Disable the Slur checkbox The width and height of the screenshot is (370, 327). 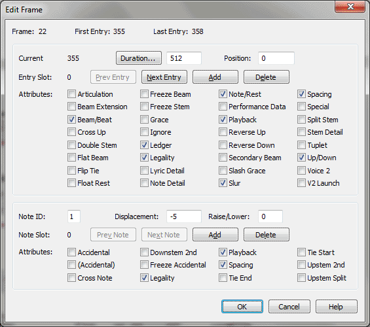click(223, 183)
